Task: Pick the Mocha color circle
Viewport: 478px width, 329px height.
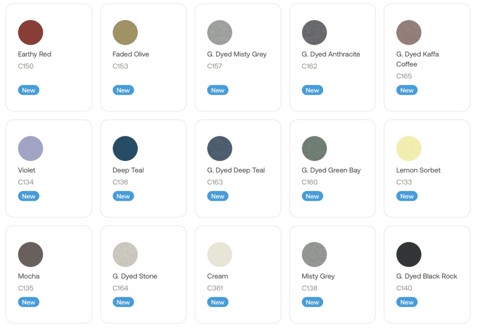Action: point(30,254)
